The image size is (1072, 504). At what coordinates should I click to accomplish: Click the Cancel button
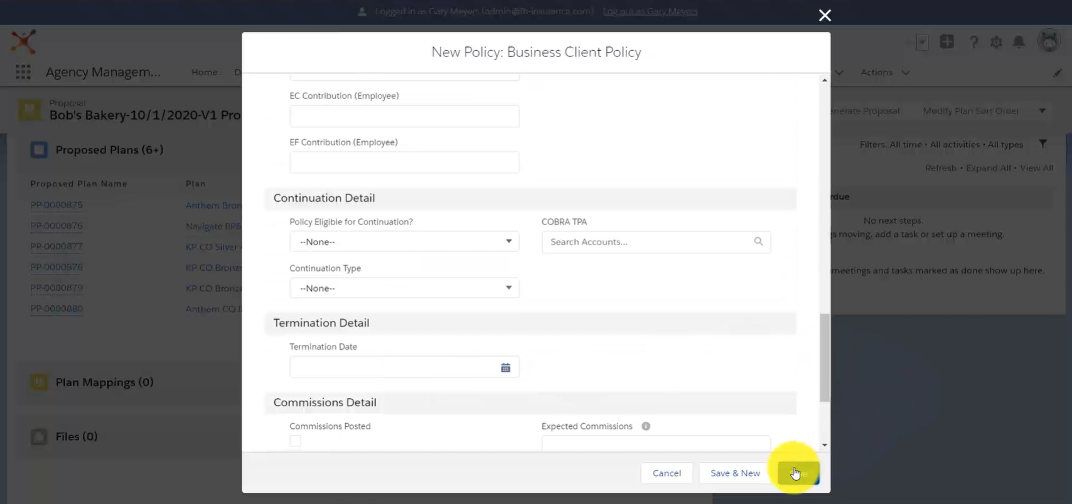pyautogui.click(x=667, y=473)
